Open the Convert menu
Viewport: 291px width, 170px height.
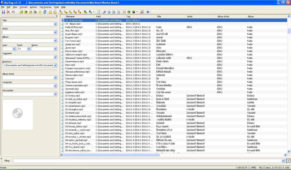click(24, 7)
